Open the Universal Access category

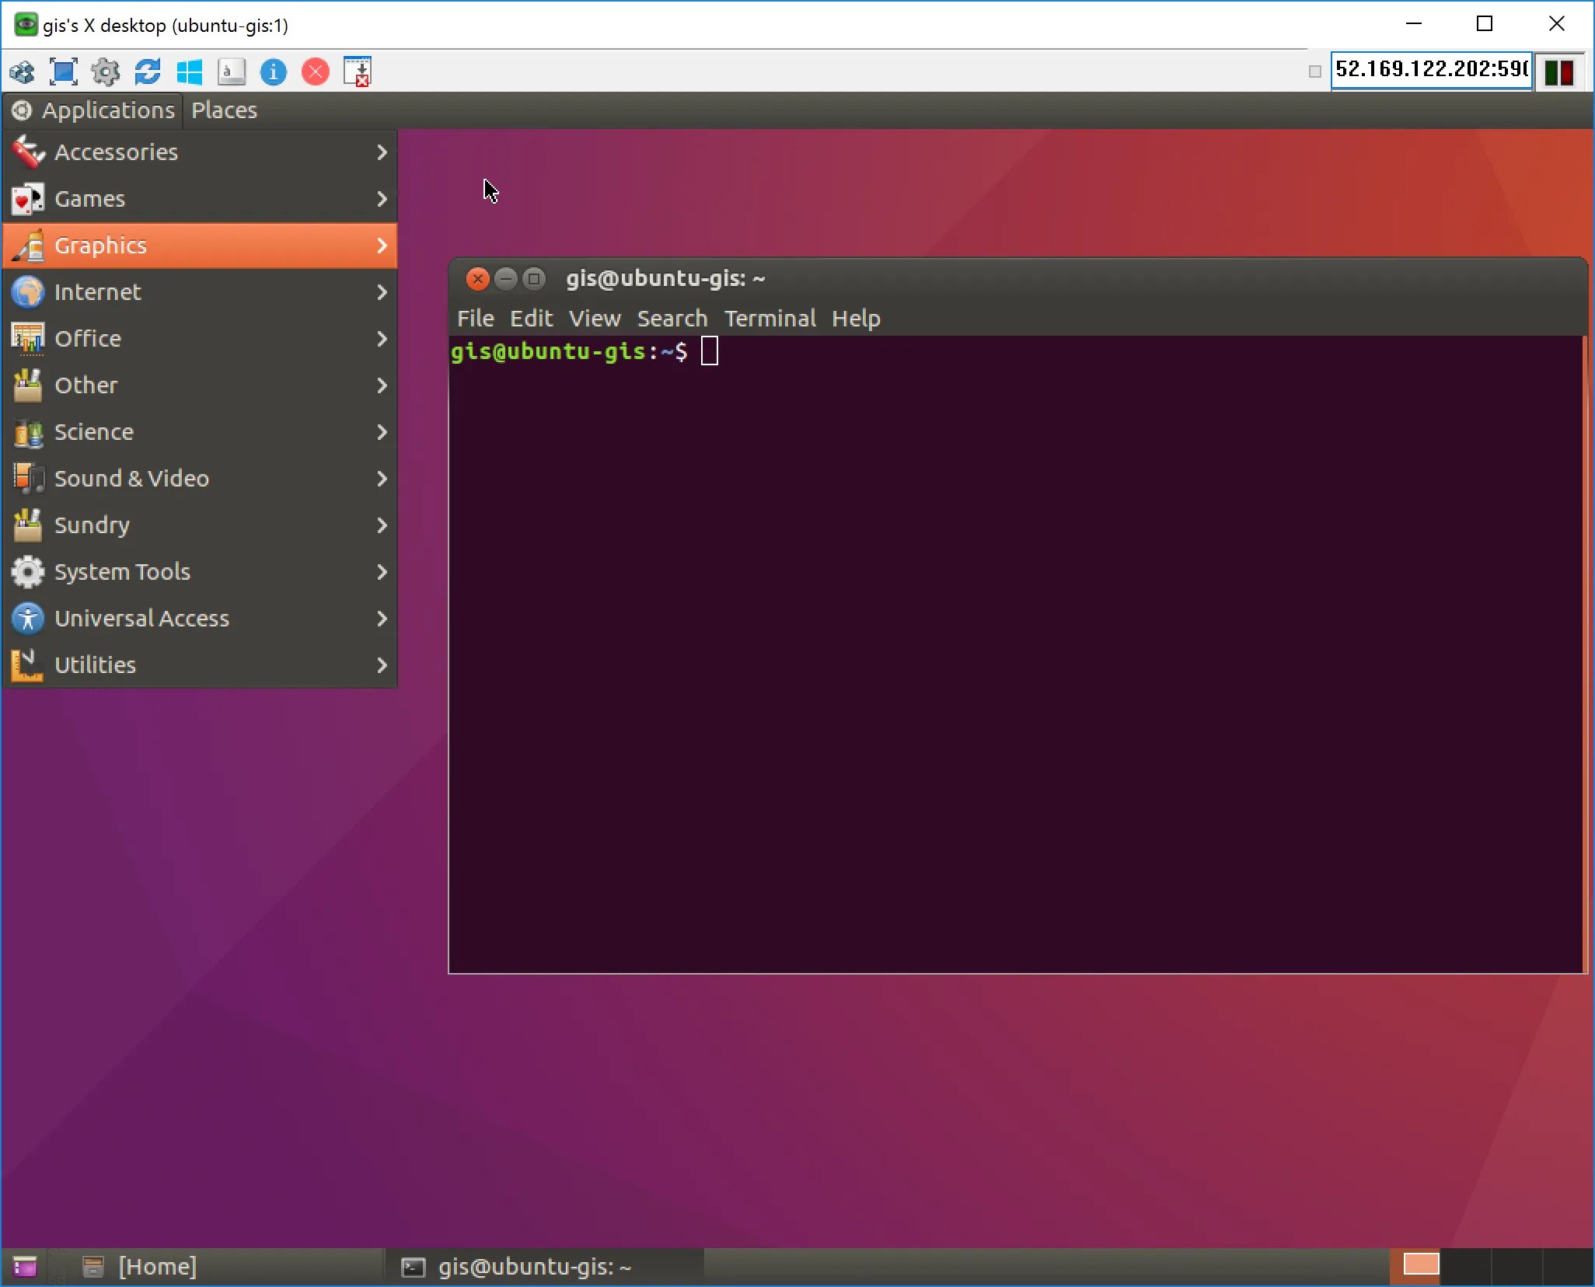[201, 619]
